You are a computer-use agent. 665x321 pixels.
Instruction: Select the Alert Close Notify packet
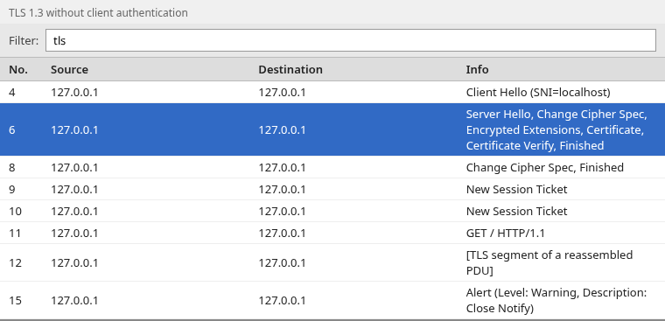(332, 300)
